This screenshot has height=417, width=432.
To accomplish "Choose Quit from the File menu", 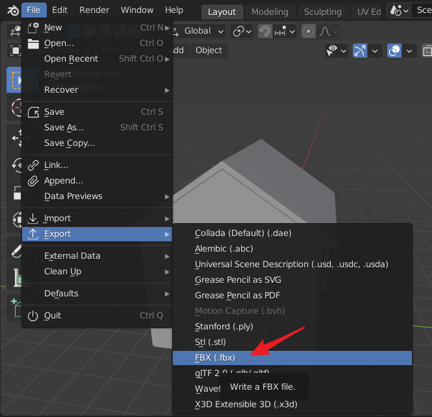I will (97, 315).
